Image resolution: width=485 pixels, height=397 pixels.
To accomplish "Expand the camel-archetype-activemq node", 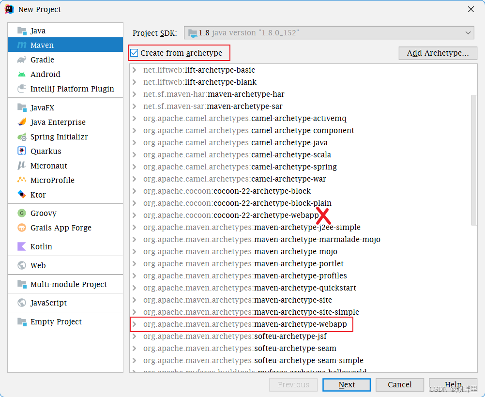I will (x=134, y=118).
